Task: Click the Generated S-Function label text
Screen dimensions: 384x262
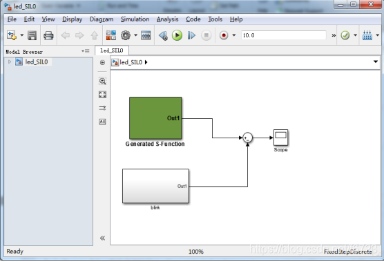Action: click(x=155, y=144)
